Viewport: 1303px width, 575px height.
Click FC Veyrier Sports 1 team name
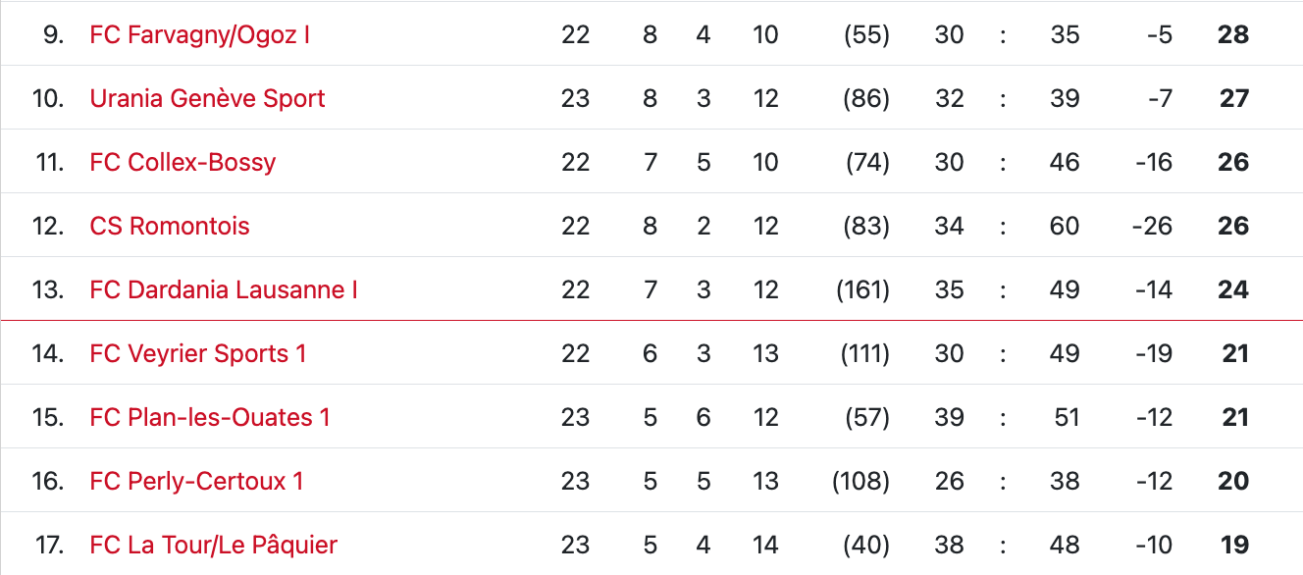coord(198,353)
